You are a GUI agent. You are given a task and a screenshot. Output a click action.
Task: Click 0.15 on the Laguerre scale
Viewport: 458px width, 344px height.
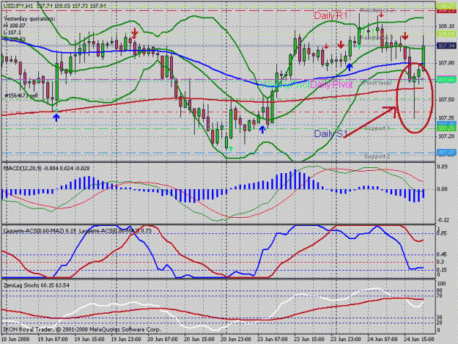tap(442, 270)
